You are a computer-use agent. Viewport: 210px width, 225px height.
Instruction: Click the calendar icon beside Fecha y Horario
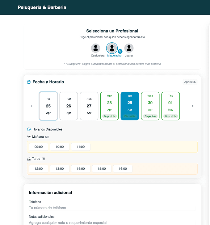point(29,82)
